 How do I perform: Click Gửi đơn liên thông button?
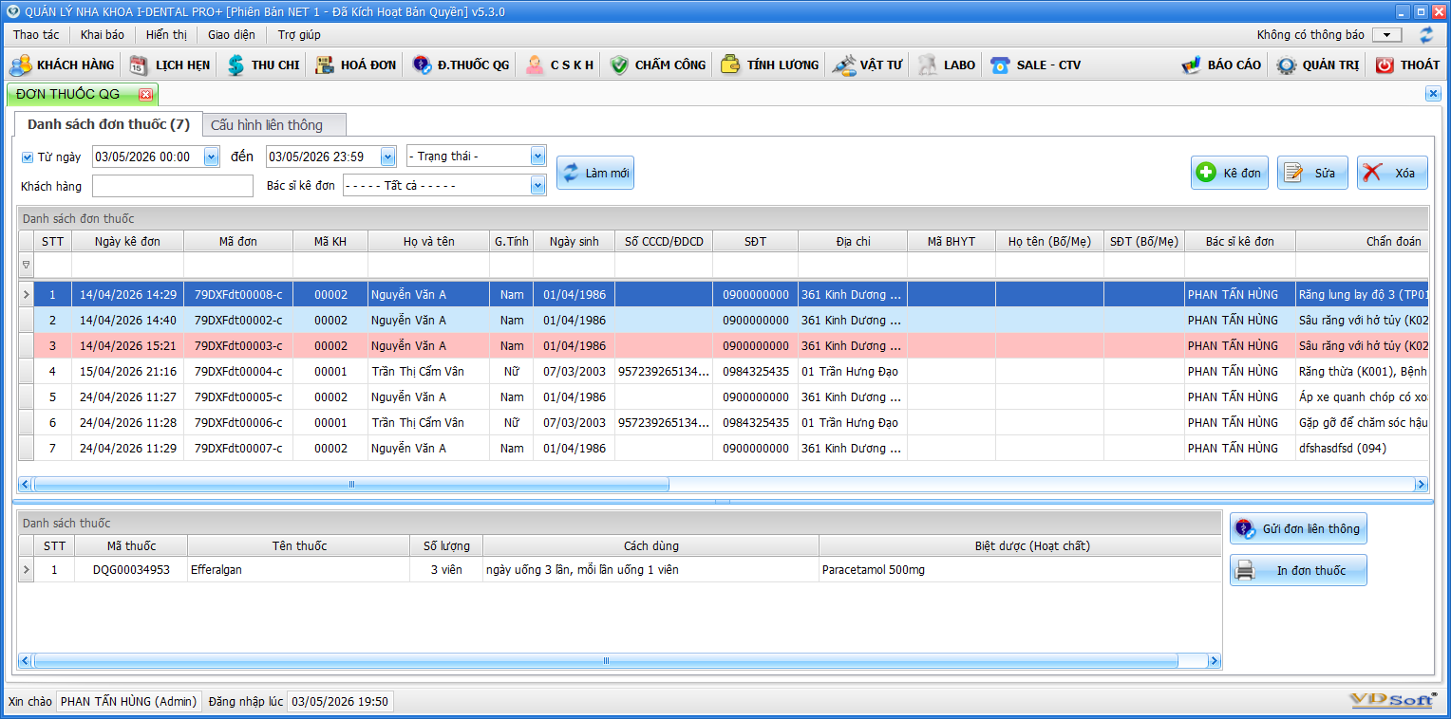click(x=1298, y=528)
